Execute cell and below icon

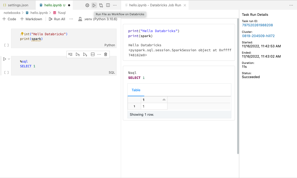tap(85, 54)
